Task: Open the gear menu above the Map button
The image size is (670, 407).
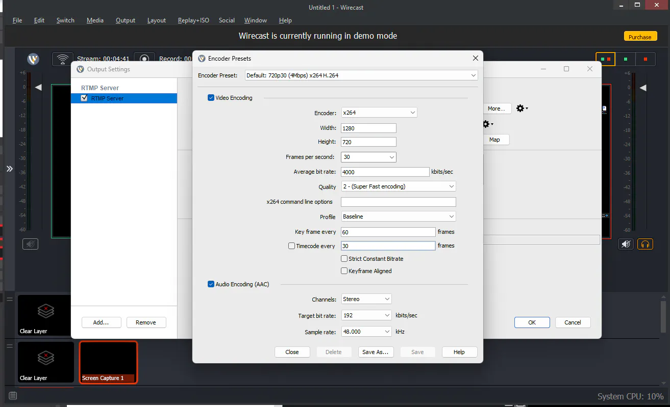Action: pos(487,124)
